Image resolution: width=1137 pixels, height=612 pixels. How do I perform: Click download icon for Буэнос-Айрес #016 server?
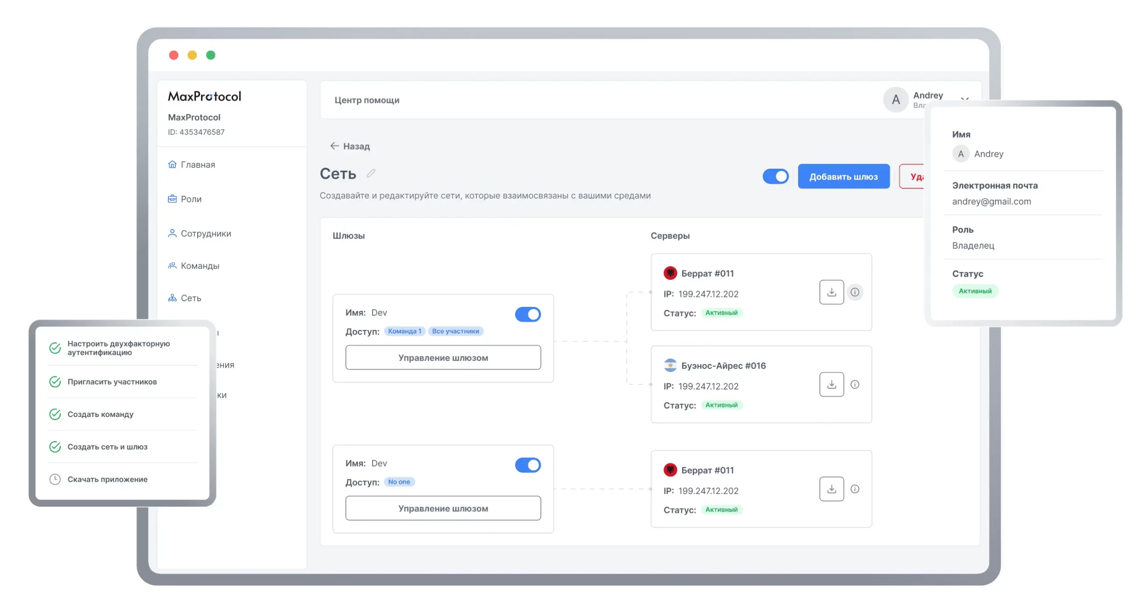tap(831, 385)
